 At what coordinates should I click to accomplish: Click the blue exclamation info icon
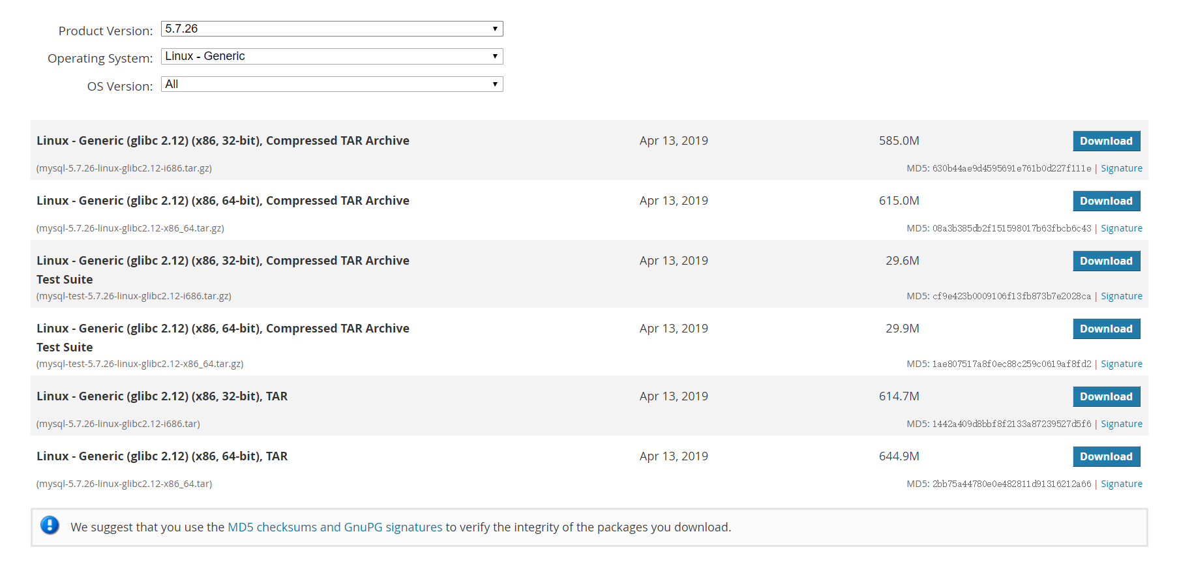[x=50, y=525]
